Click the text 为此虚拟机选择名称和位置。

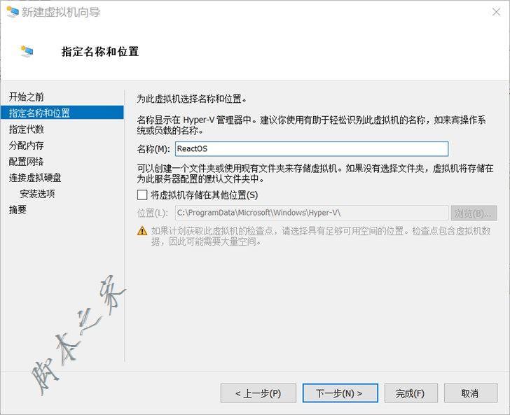pos(192,99)
